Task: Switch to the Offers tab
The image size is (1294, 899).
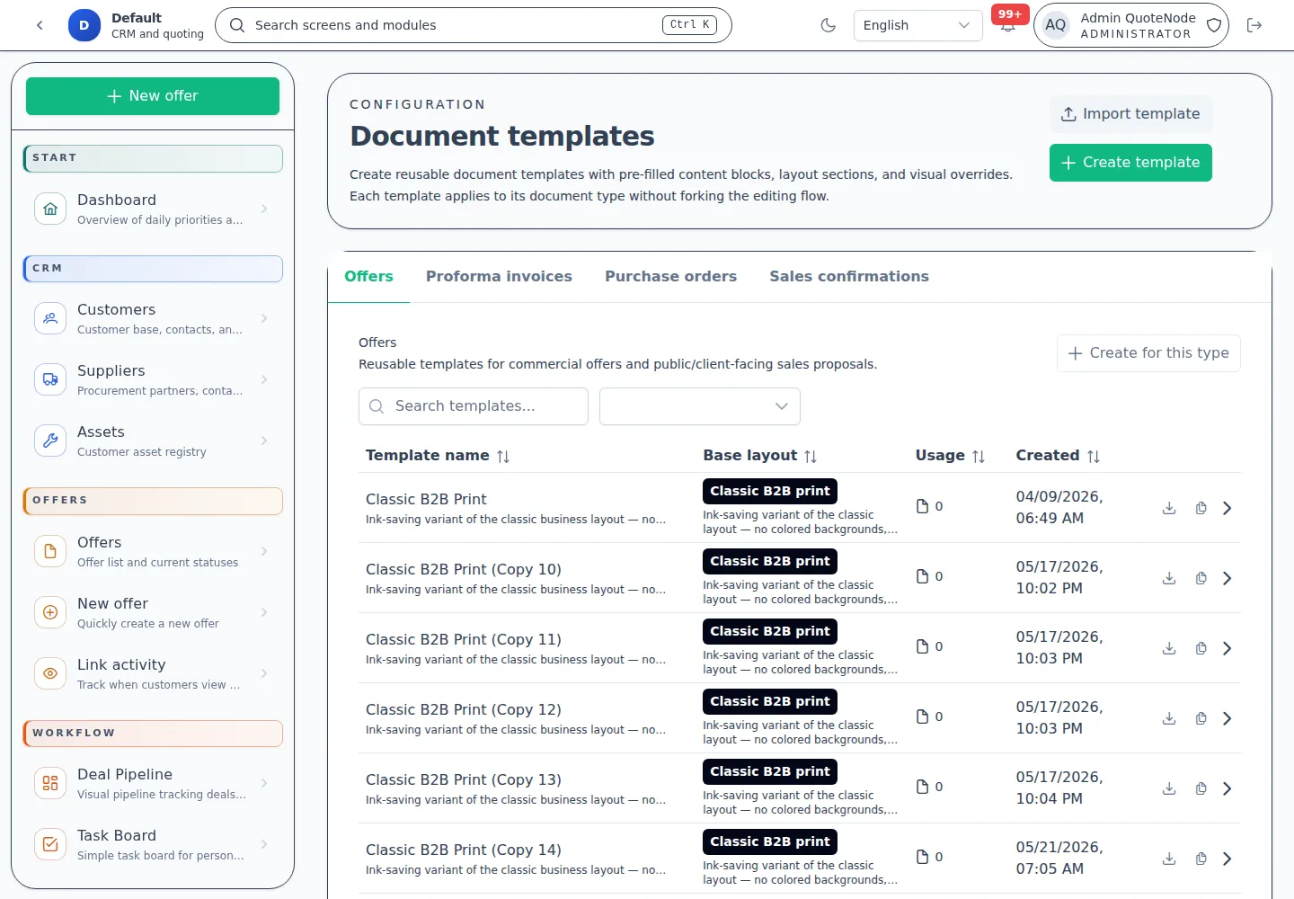Action: click(x=368, y=277)
